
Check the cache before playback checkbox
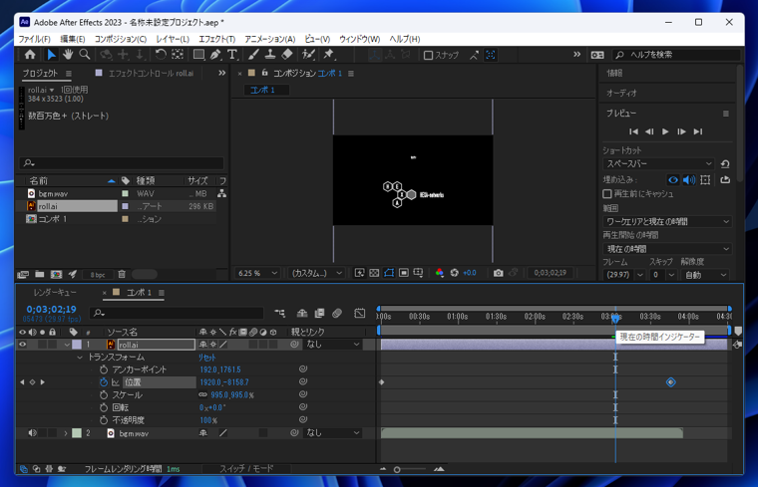pos(607,193)
